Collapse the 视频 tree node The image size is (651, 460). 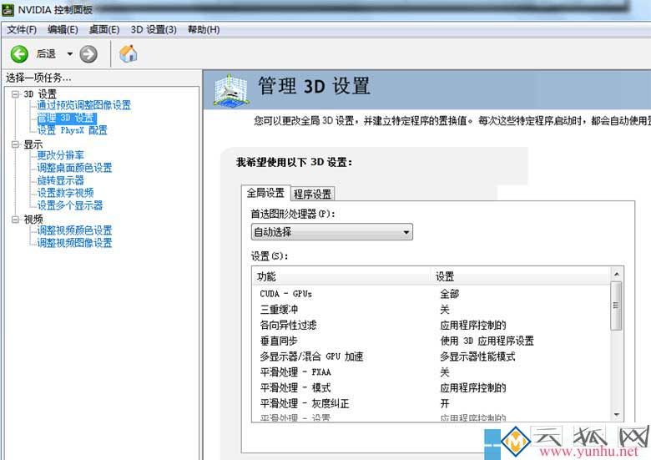click(x=16, y=220)
